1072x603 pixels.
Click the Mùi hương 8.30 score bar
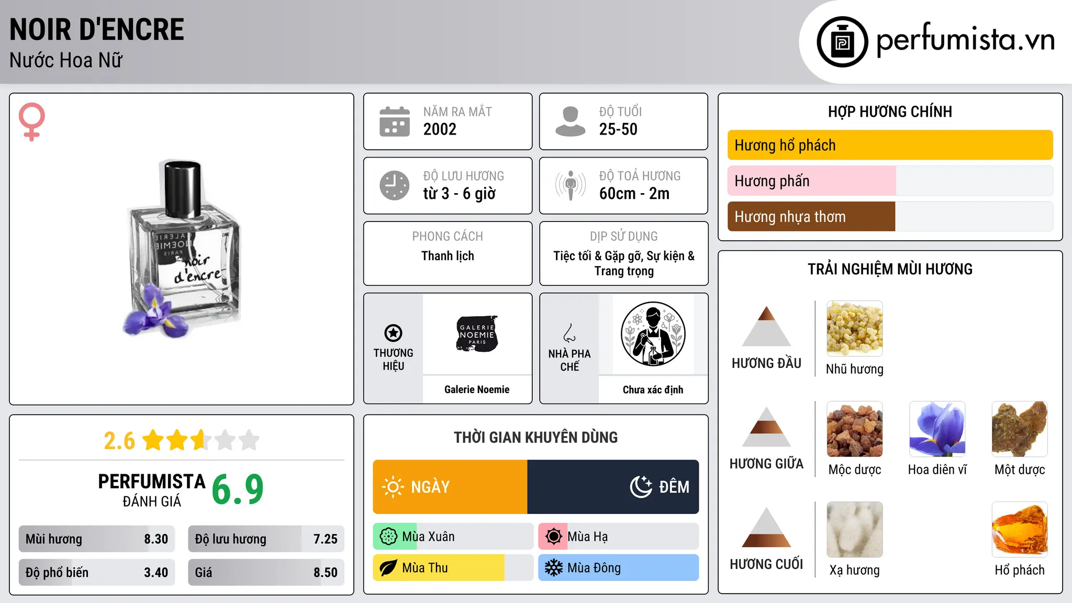click(x=97, y=539)
